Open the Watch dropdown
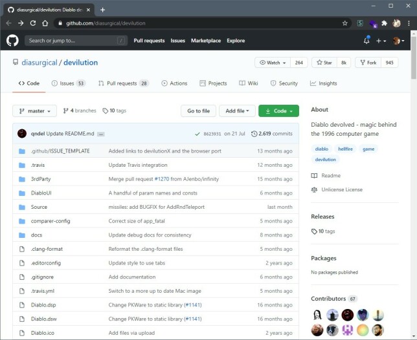The image size is (417, 340). pyautogui.click(x=273, y=63)
